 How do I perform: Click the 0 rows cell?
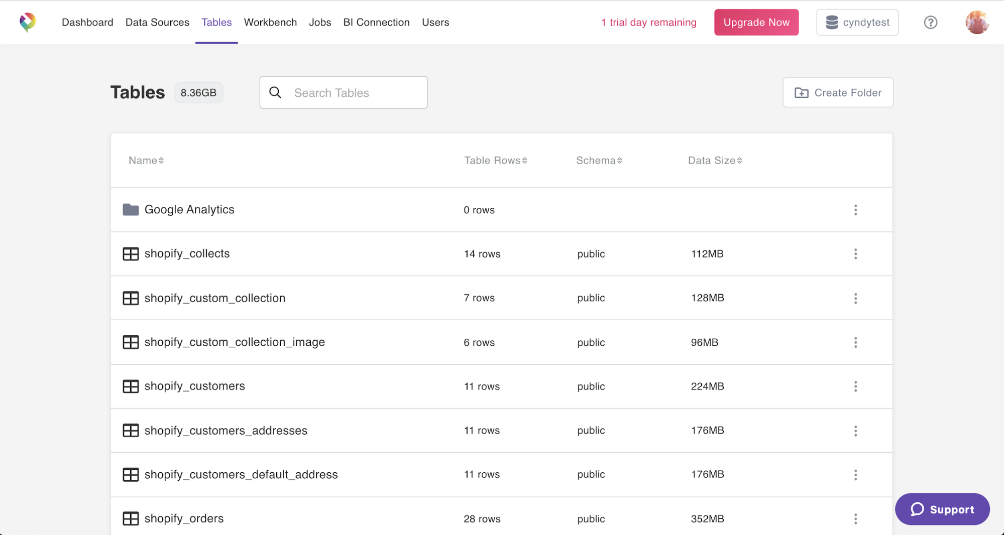[x=479, y=210]
